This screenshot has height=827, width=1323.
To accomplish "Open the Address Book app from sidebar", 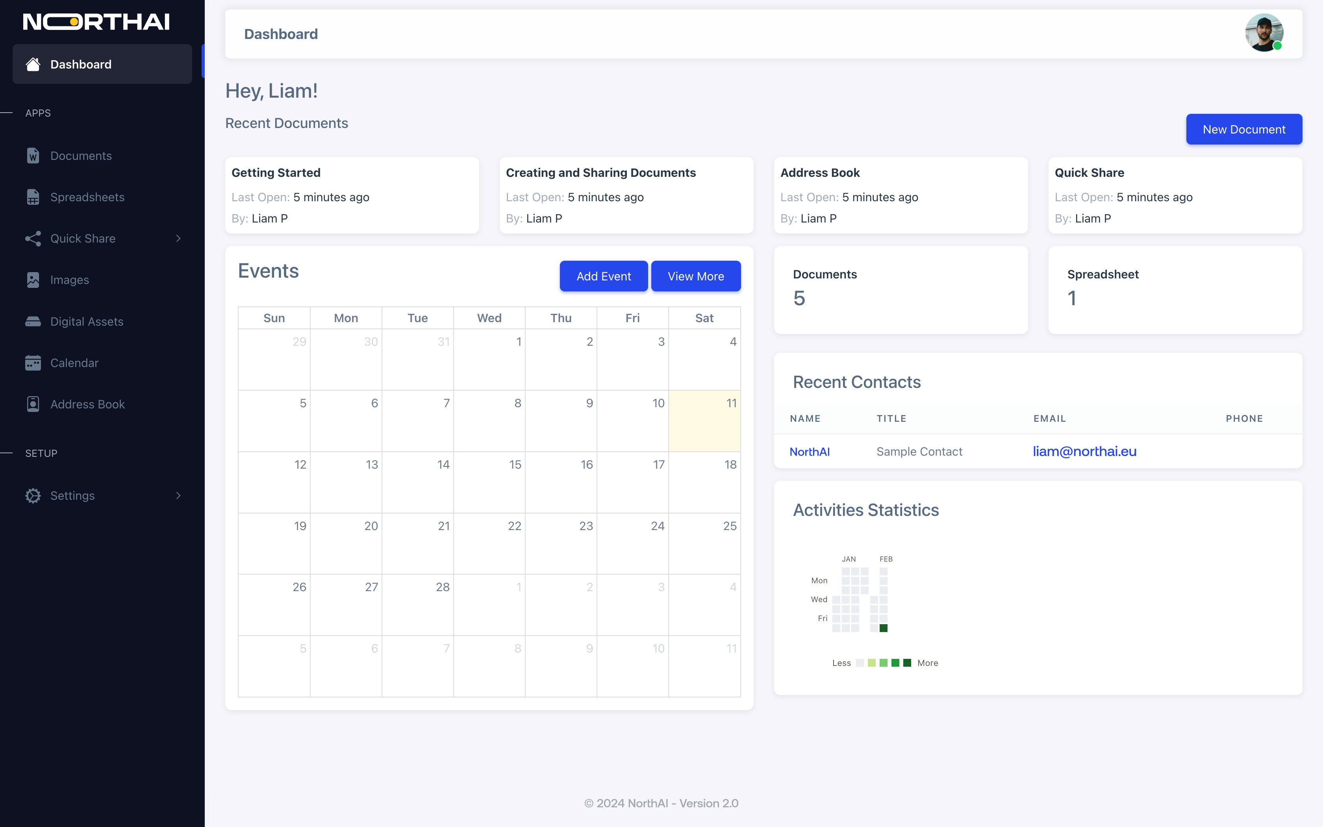I will (x=87, y=404).
